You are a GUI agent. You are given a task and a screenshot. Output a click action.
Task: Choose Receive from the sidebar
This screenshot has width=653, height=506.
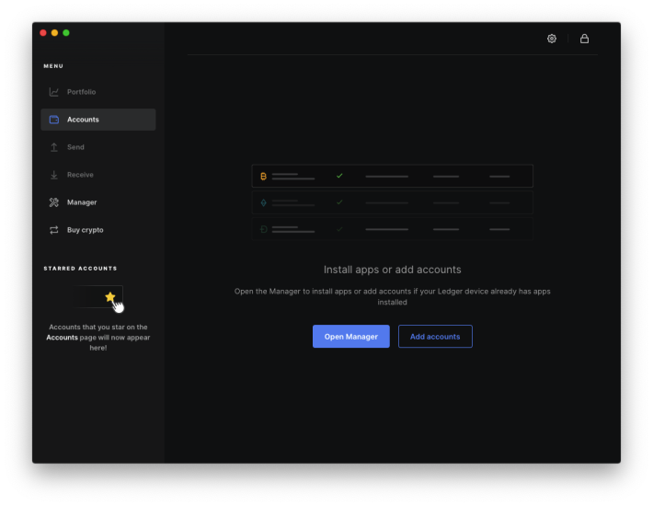98,175
